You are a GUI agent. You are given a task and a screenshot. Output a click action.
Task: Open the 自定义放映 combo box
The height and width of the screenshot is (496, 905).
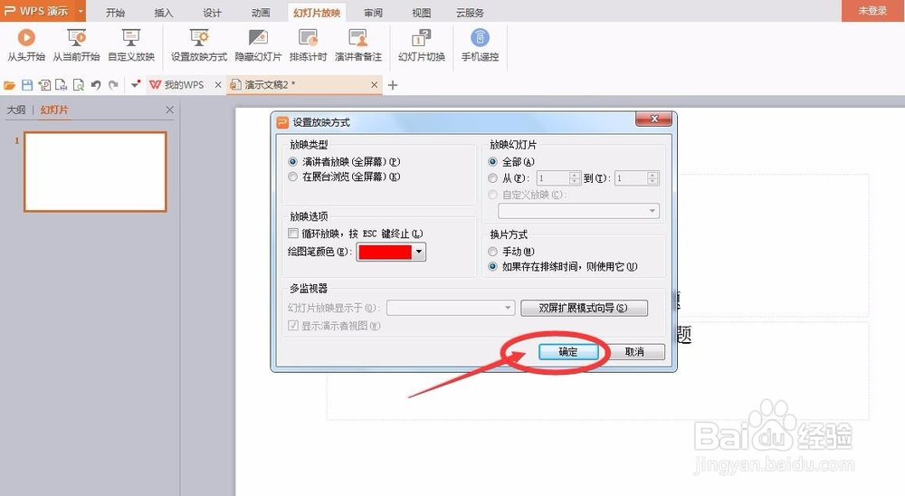578,211
